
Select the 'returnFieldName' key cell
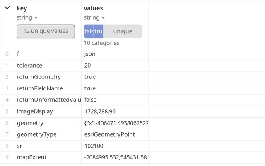click(40, 88)
